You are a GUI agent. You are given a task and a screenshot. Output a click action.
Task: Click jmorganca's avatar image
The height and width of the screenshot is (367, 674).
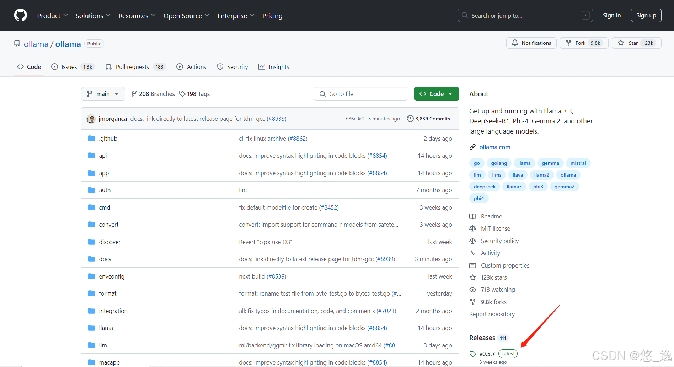pos(91,119)
